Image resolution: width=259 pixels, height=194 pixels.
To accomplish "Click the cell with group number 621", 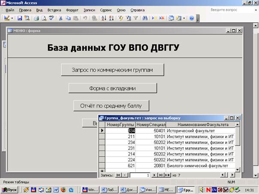I will click(120, 166).
